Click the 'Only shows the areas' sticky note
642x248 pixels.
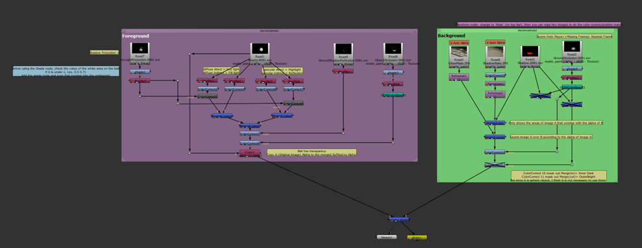tap(556, 122)
